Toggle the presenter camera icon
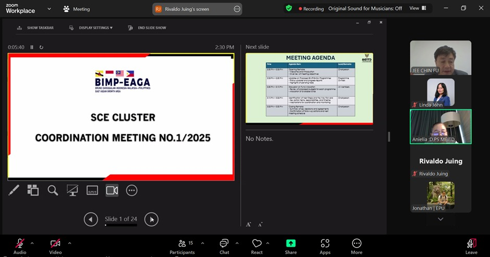 point(112,190)
